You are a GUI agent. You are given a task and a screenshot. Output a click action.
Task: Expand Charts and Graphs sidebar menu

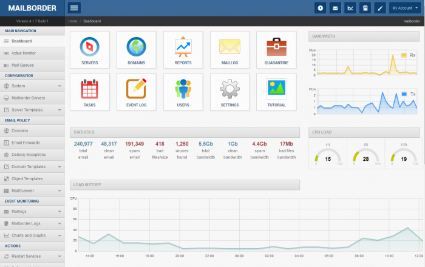[x=32, y=235]
